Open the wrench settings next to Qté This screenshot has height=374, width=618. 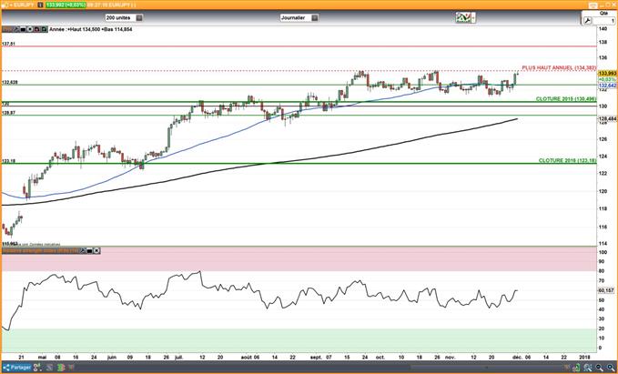588,21
